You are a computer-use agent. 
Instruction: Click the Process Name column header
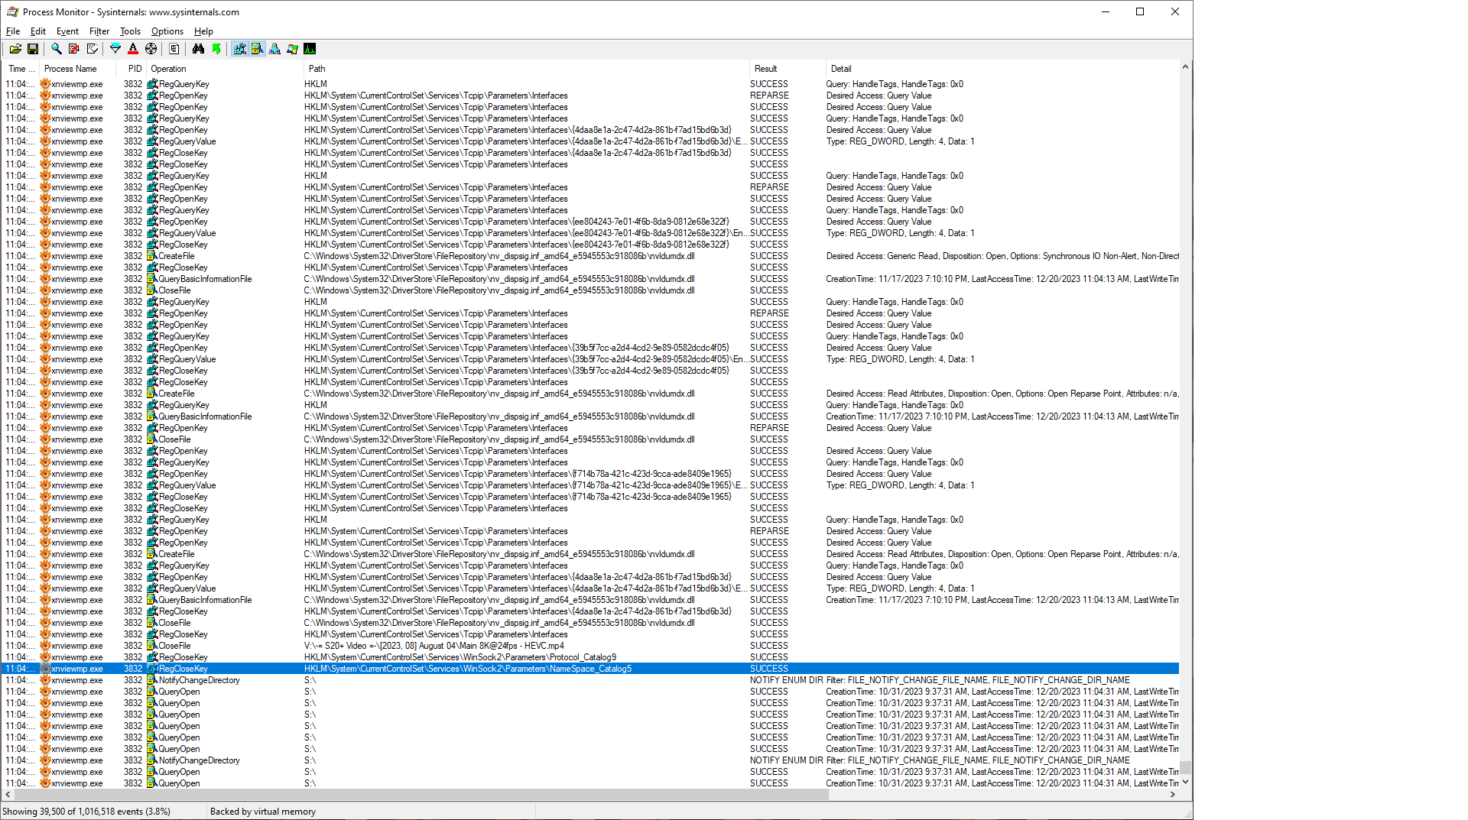[77, 69]
